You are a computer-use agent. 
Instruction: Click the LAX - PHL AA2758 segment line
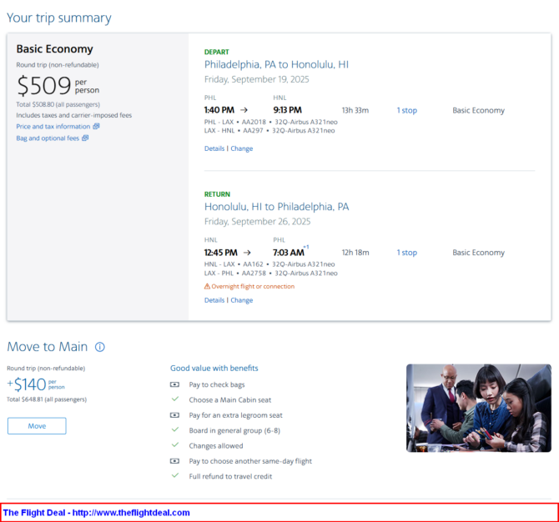271,274
